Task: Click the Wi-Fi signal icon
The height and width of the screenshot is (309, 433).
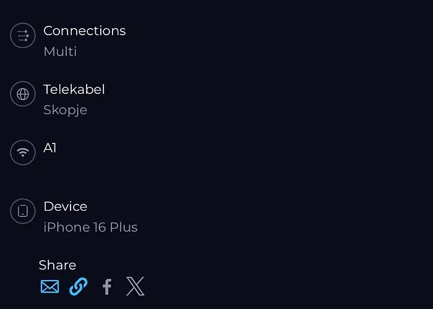Action: [x=23, y=152]
